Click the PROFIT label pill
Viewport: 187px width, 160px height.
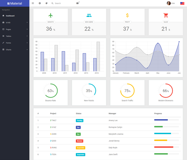tap(127, 22)
